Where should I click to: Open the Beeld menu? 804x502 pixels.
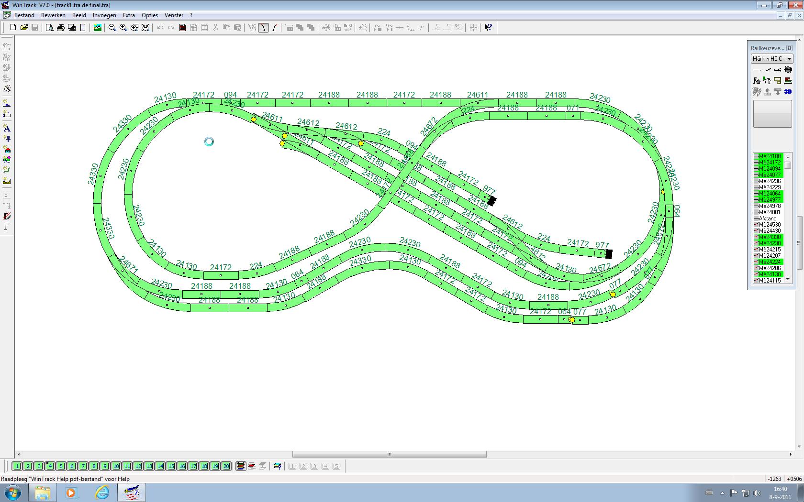(79, 15)
